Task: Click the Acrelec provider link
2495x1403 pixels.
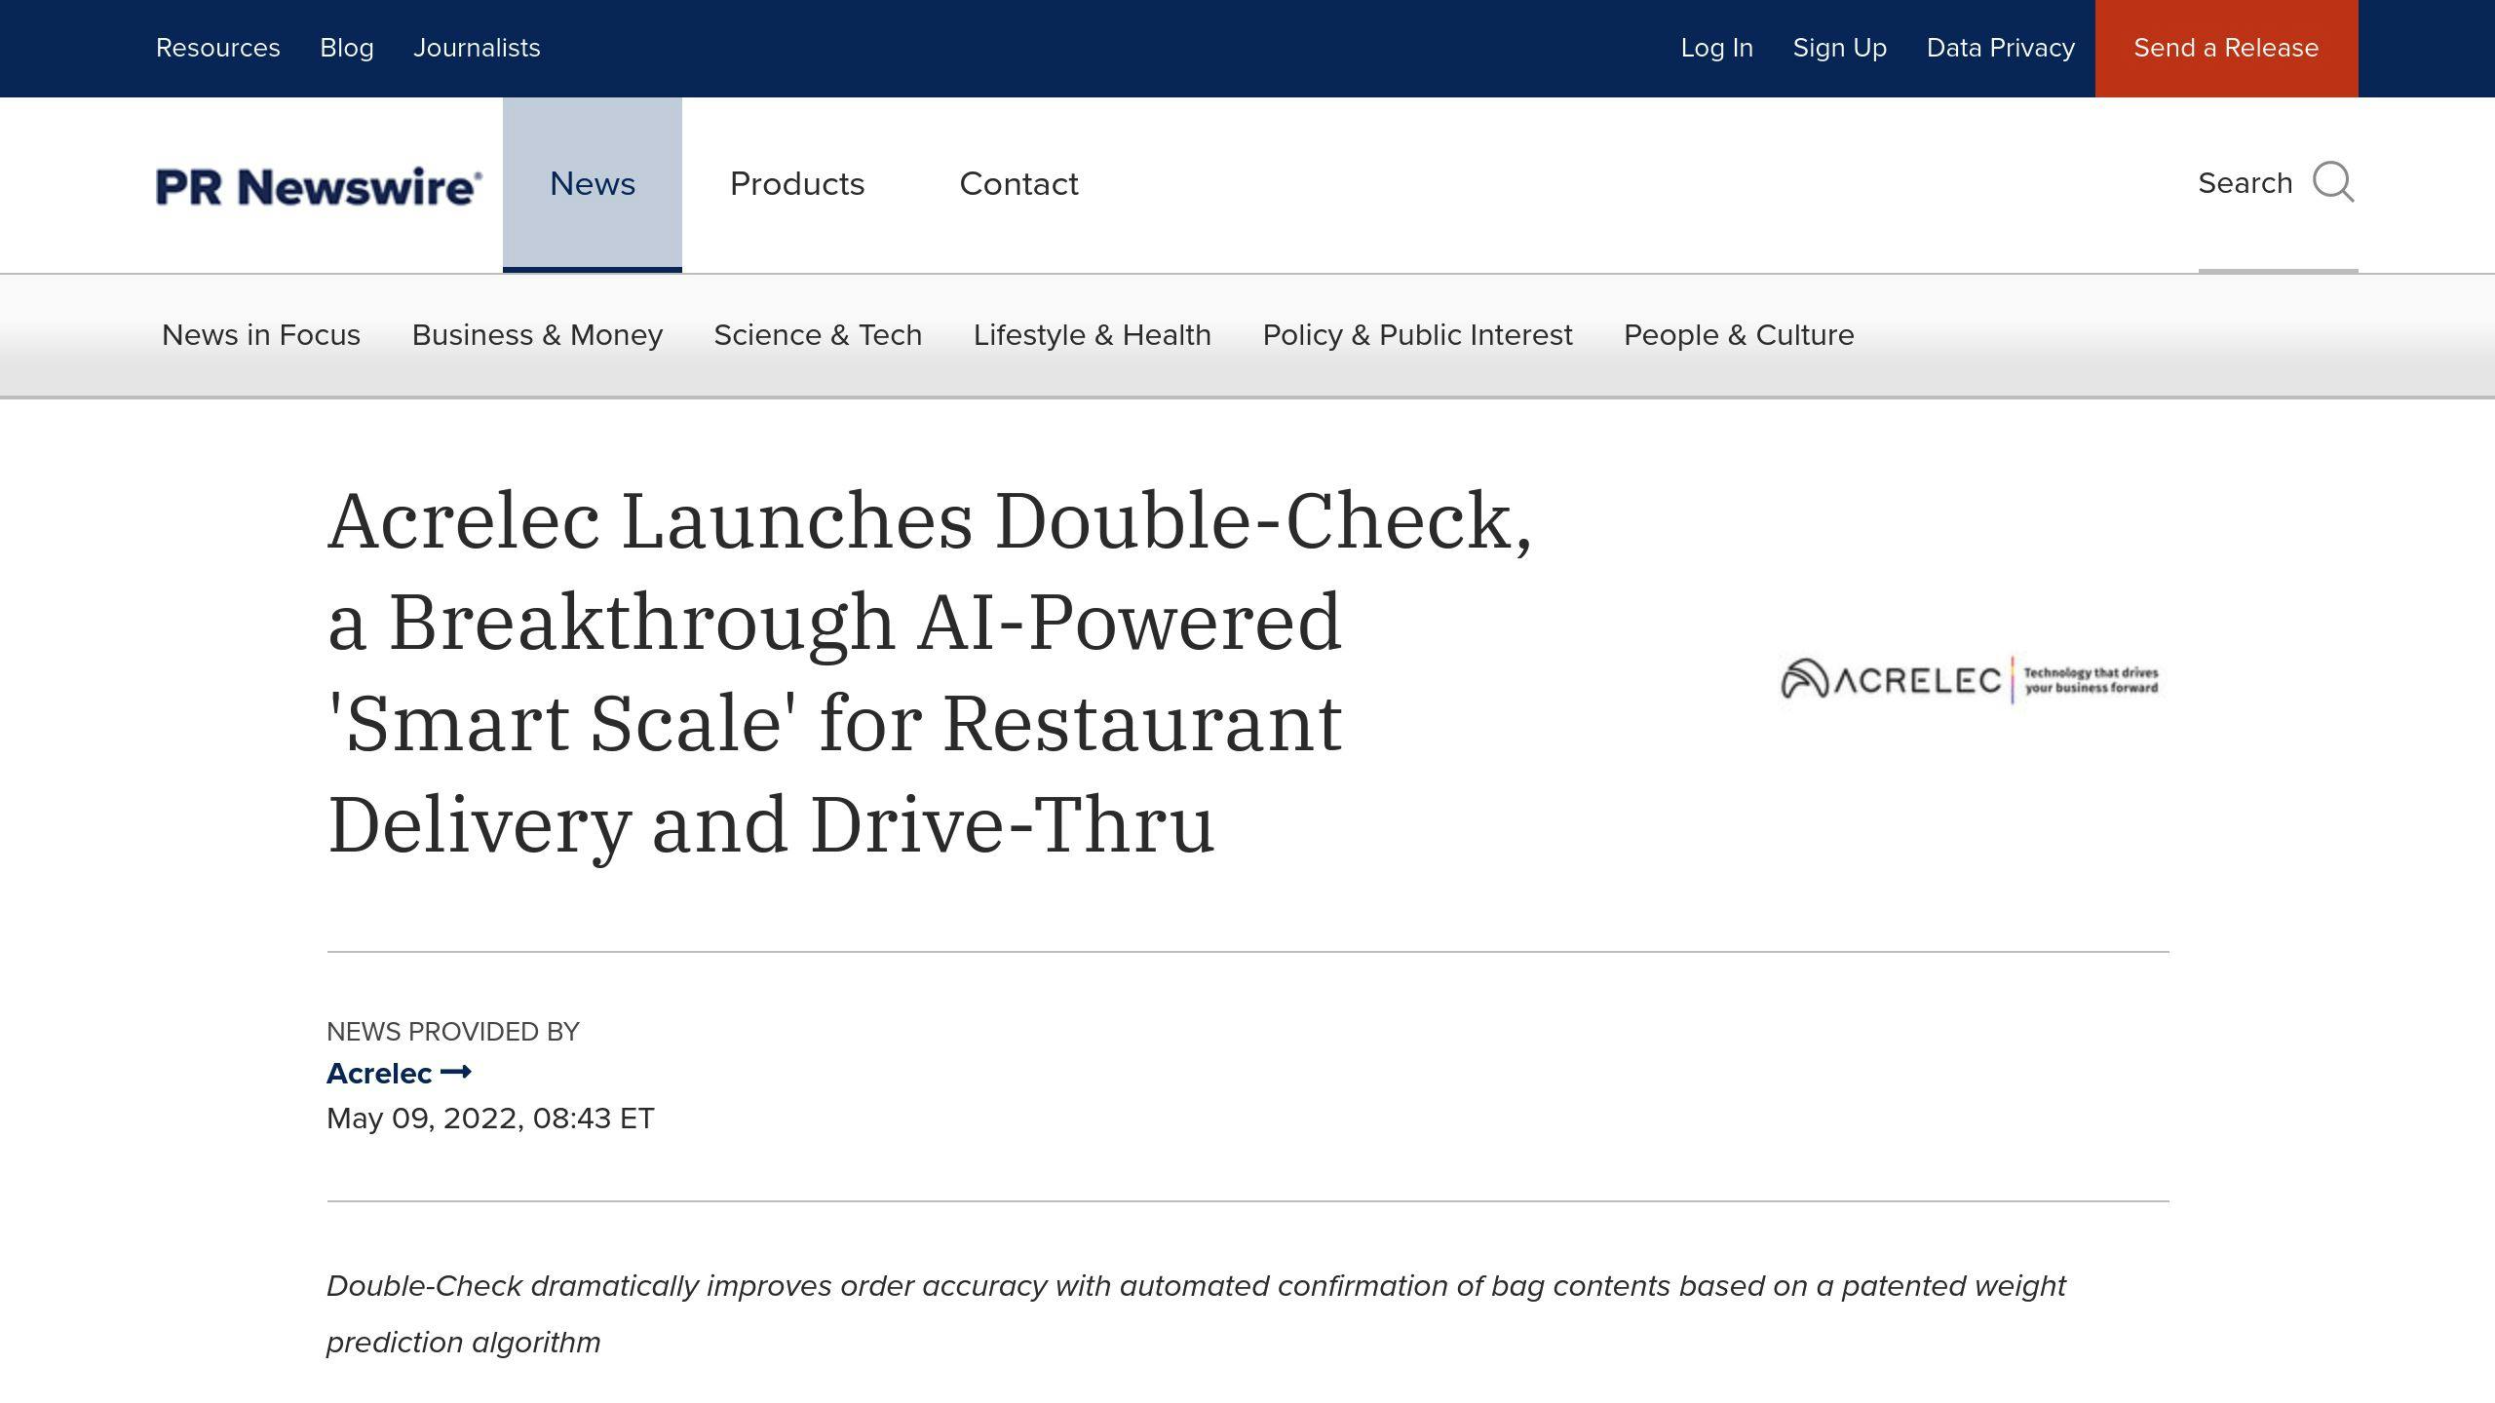Action: 379,1073
